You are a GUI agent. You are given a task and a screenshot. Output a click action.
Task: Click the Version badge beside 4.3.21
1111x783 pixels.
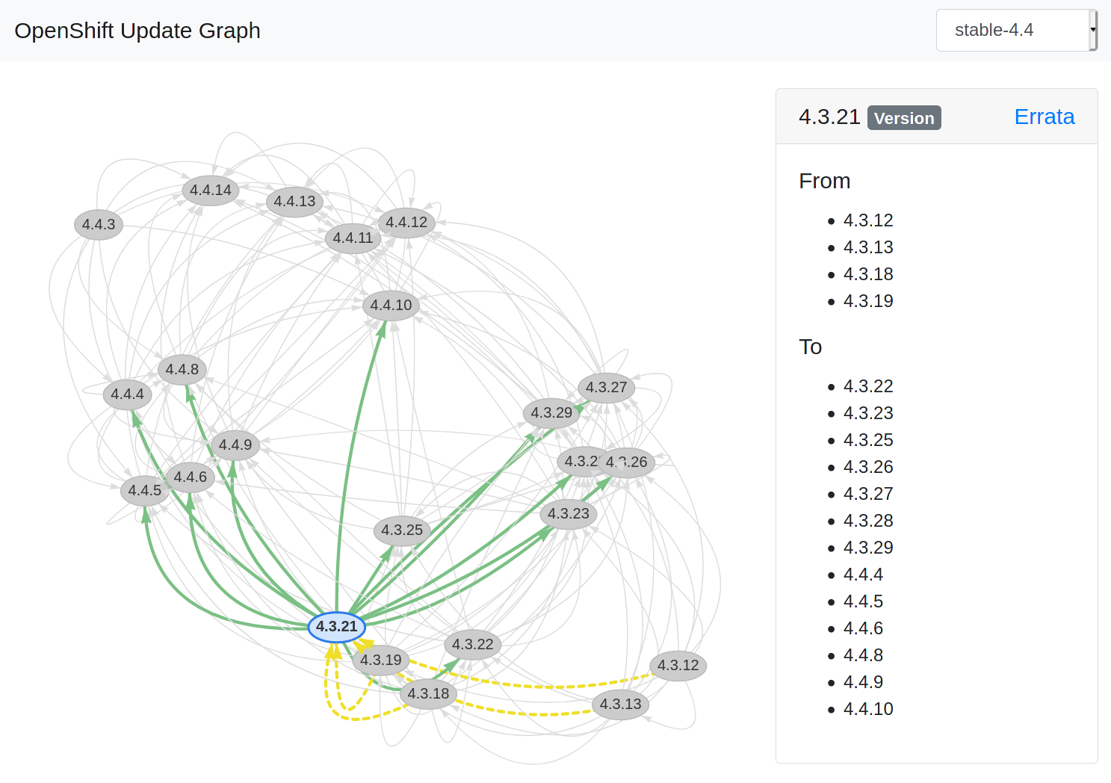(x=904, y=118)
